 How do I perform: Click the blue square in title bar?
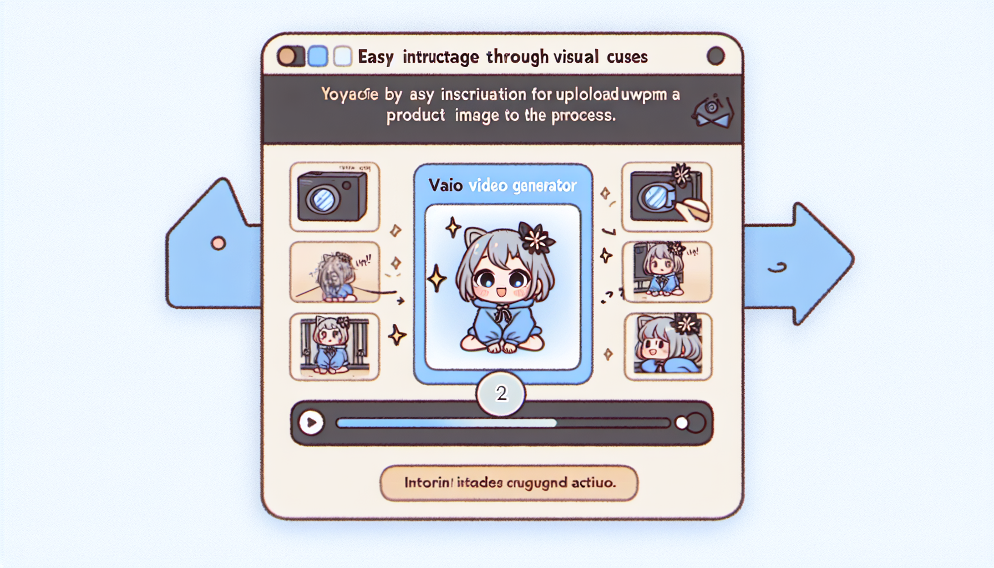pyautogui.click(x=318, y=56)
